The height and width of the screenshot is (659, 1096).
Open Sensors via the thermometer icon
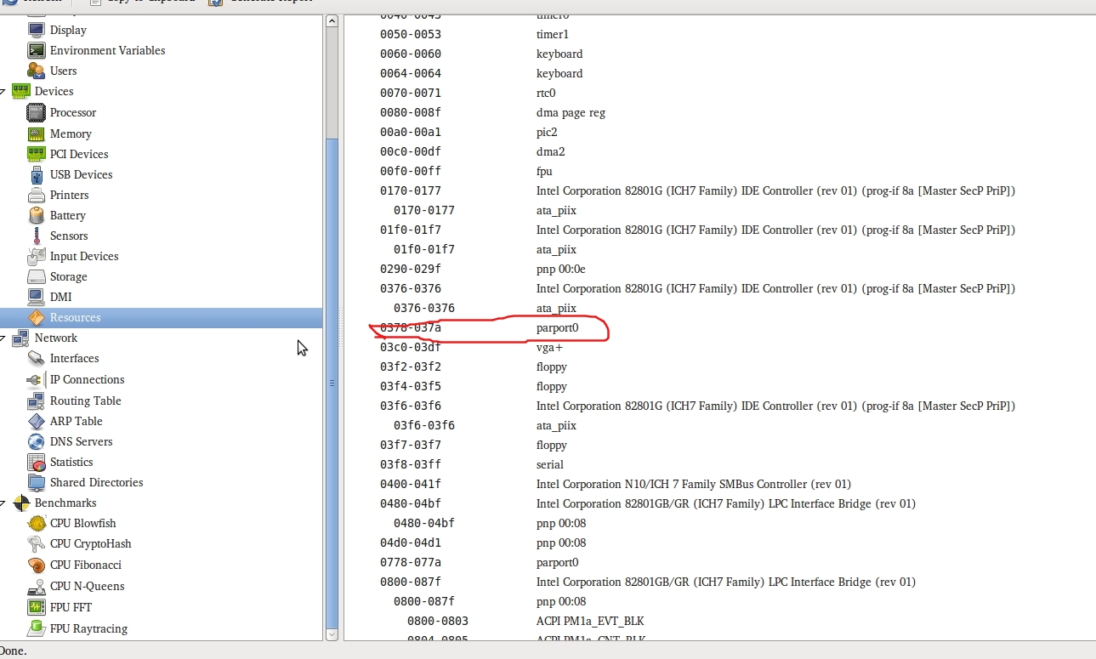coord(36,236)
